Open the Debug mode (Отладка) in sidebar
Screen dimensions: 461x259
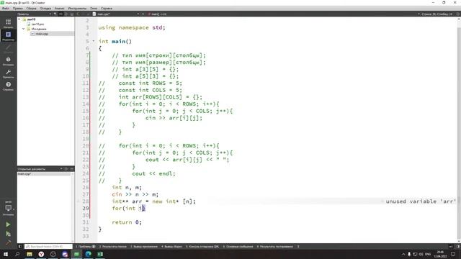(8, 61)
